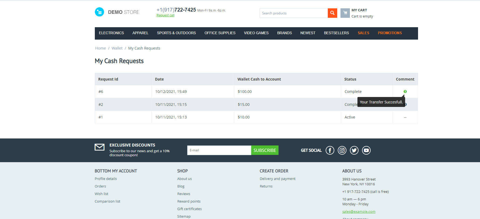
Task: Click the Request call link
Action: click(x=165, y=15)
